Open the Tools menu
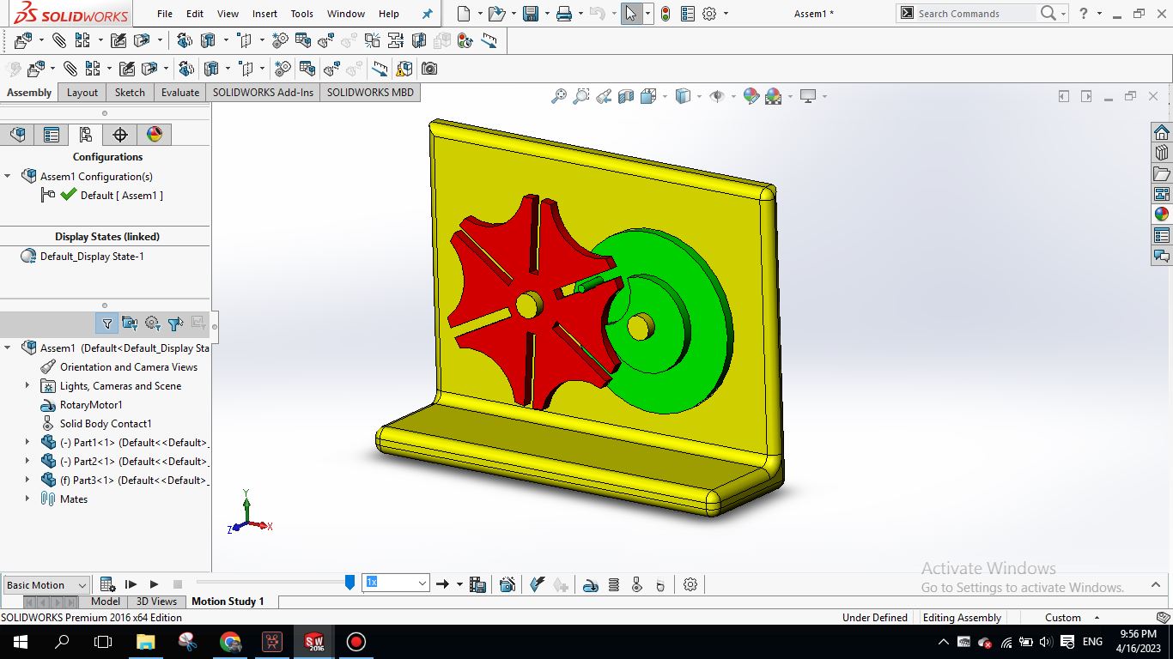The height and width of the screenshot is (659, 1173). click(x=301, y=14)
